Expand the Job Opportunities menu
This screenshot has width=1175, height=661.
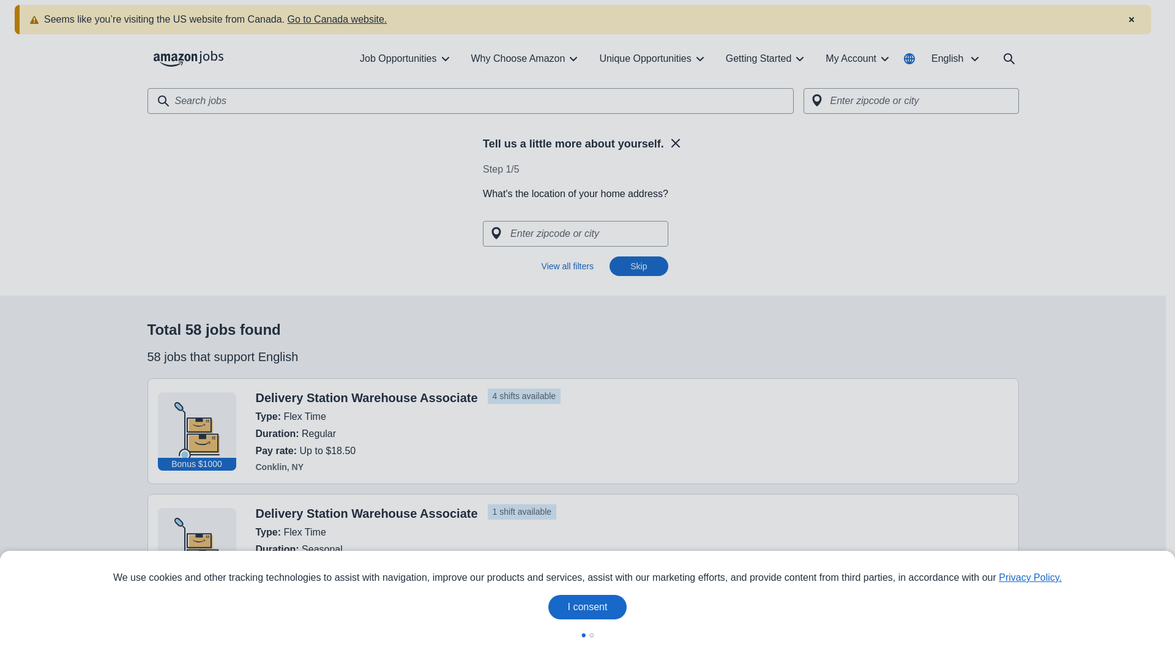pyautogui.click(x=405, y=59)
